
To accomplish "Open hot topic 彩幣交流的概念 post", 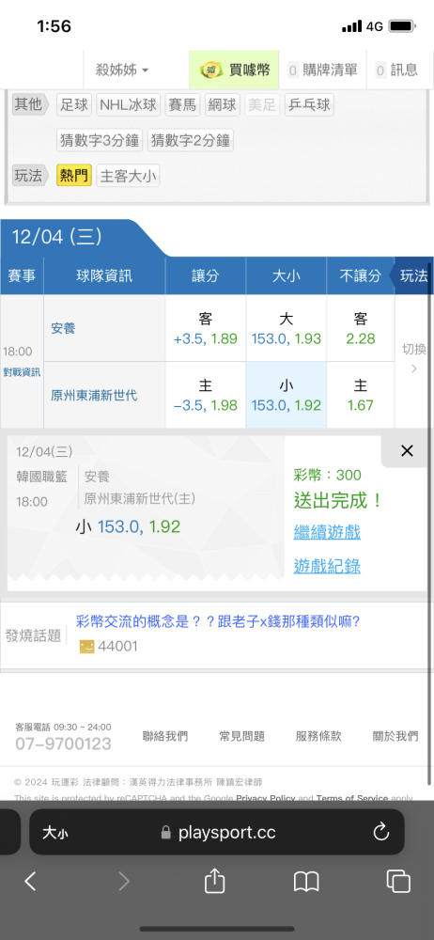I will [218, 621].
